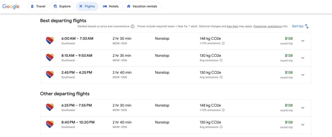Select the 6:00 AM – 7:30 AM flight time
Screen dimensions: 332x137
click(x=77, y=39)
